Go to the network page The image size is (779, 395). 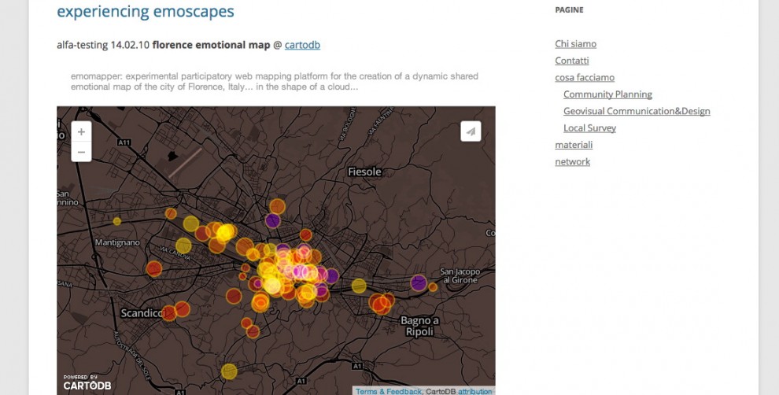(572, 161)
